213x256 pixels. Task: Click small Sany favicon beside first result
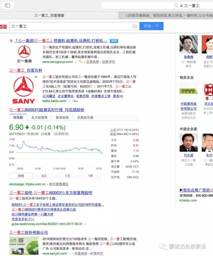coord(11,41)
